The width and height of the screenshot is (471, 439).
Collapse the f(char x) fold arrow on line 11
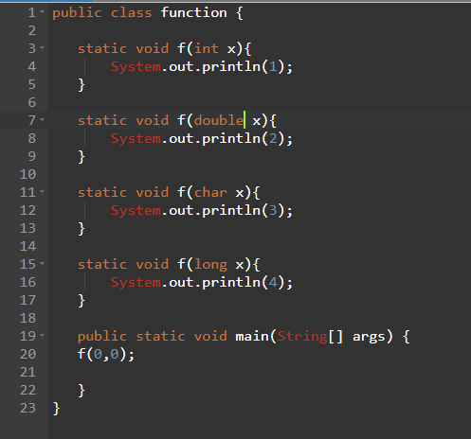pyautogui.click(x=43, y=192)
